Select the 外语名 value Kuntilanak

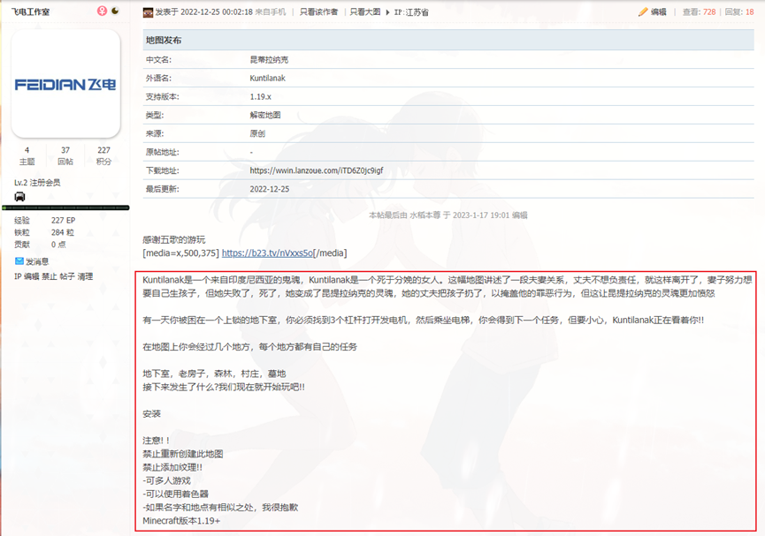pos(267,78)
